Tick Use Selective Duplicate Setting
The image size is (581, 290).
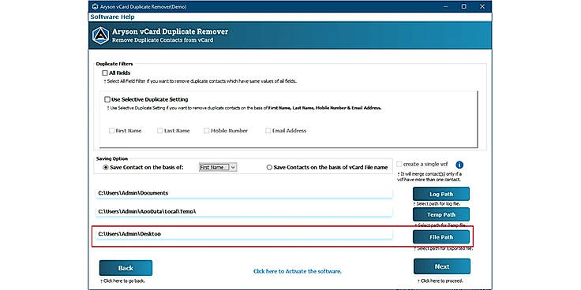[x=107, y=99]
